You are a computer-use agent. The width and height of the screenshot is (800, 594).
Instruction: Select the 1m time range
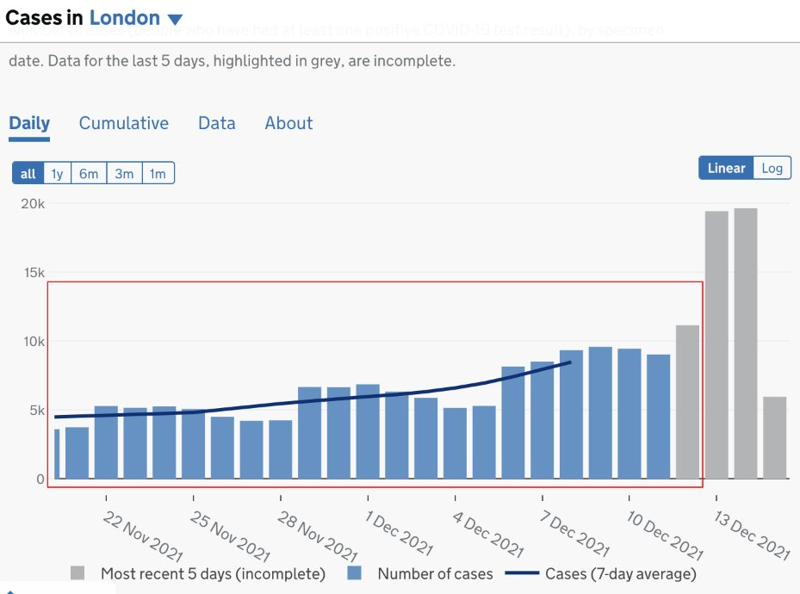(x=158, y=173)
